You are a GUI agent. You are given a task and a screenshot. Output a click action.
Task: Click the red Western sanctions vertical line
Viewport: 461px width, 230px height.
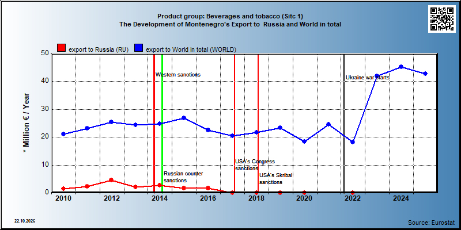154,123
